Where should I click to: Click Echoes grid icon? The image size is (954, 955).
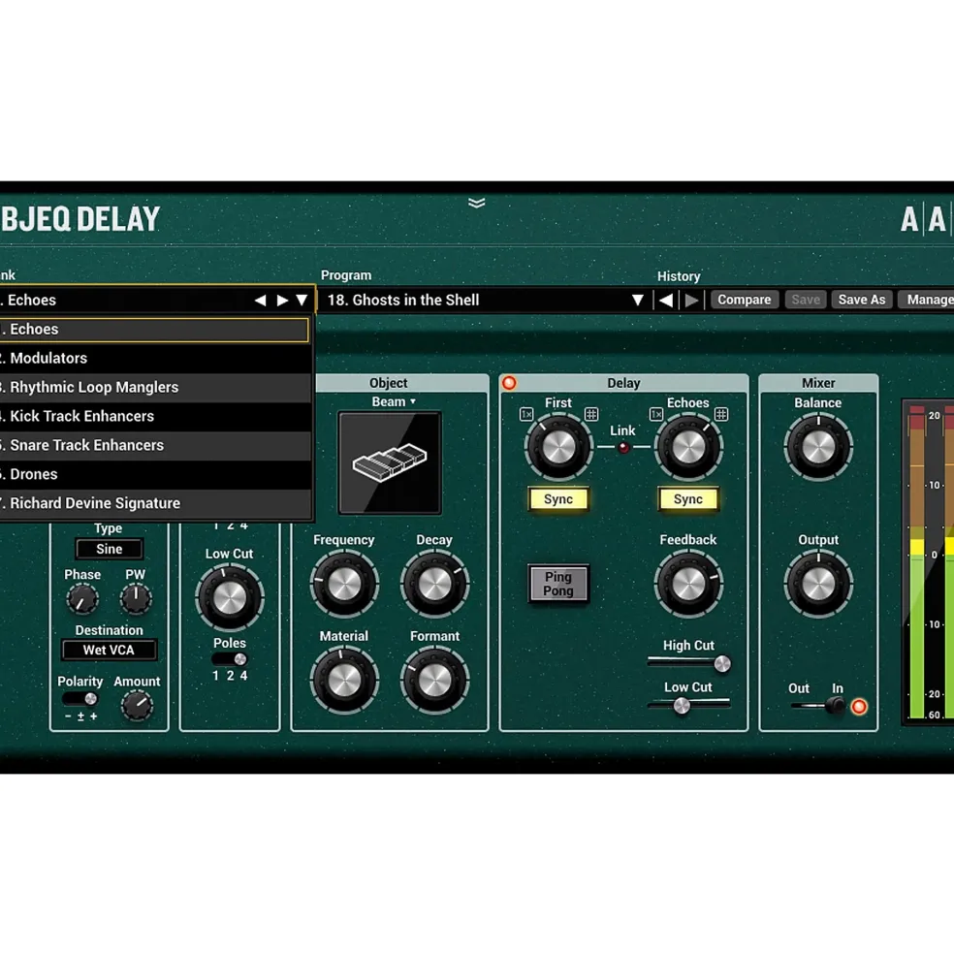720,415
